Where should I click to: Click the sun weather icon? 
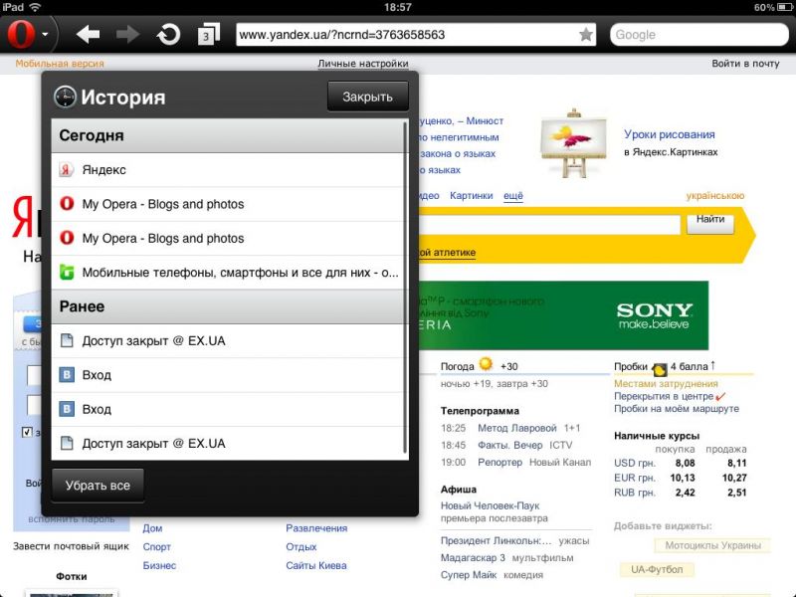[x=486, y=364]
